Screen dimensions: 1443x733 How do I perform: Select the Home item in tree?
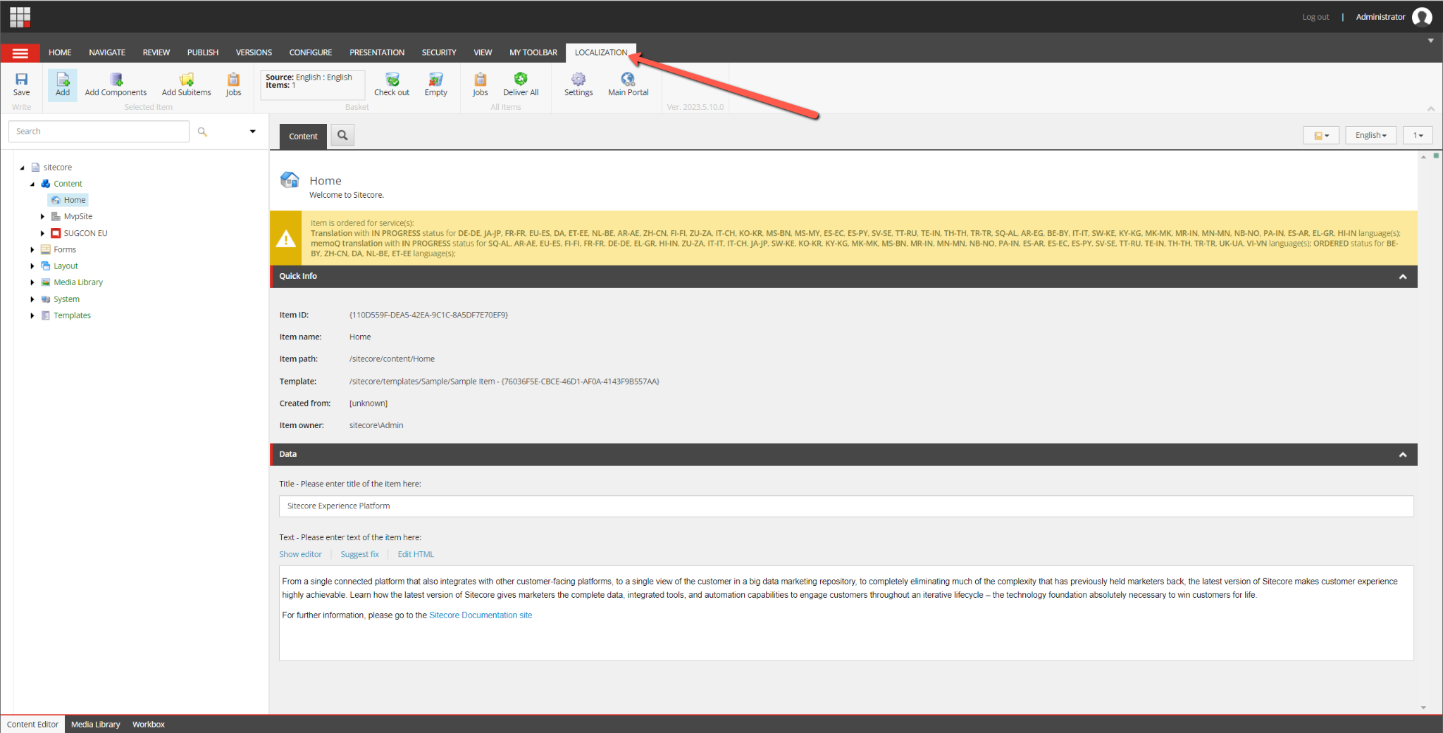click(x=68, y=200)
